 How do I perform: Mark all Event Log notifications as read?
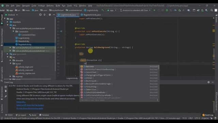[x=6, y=87]
